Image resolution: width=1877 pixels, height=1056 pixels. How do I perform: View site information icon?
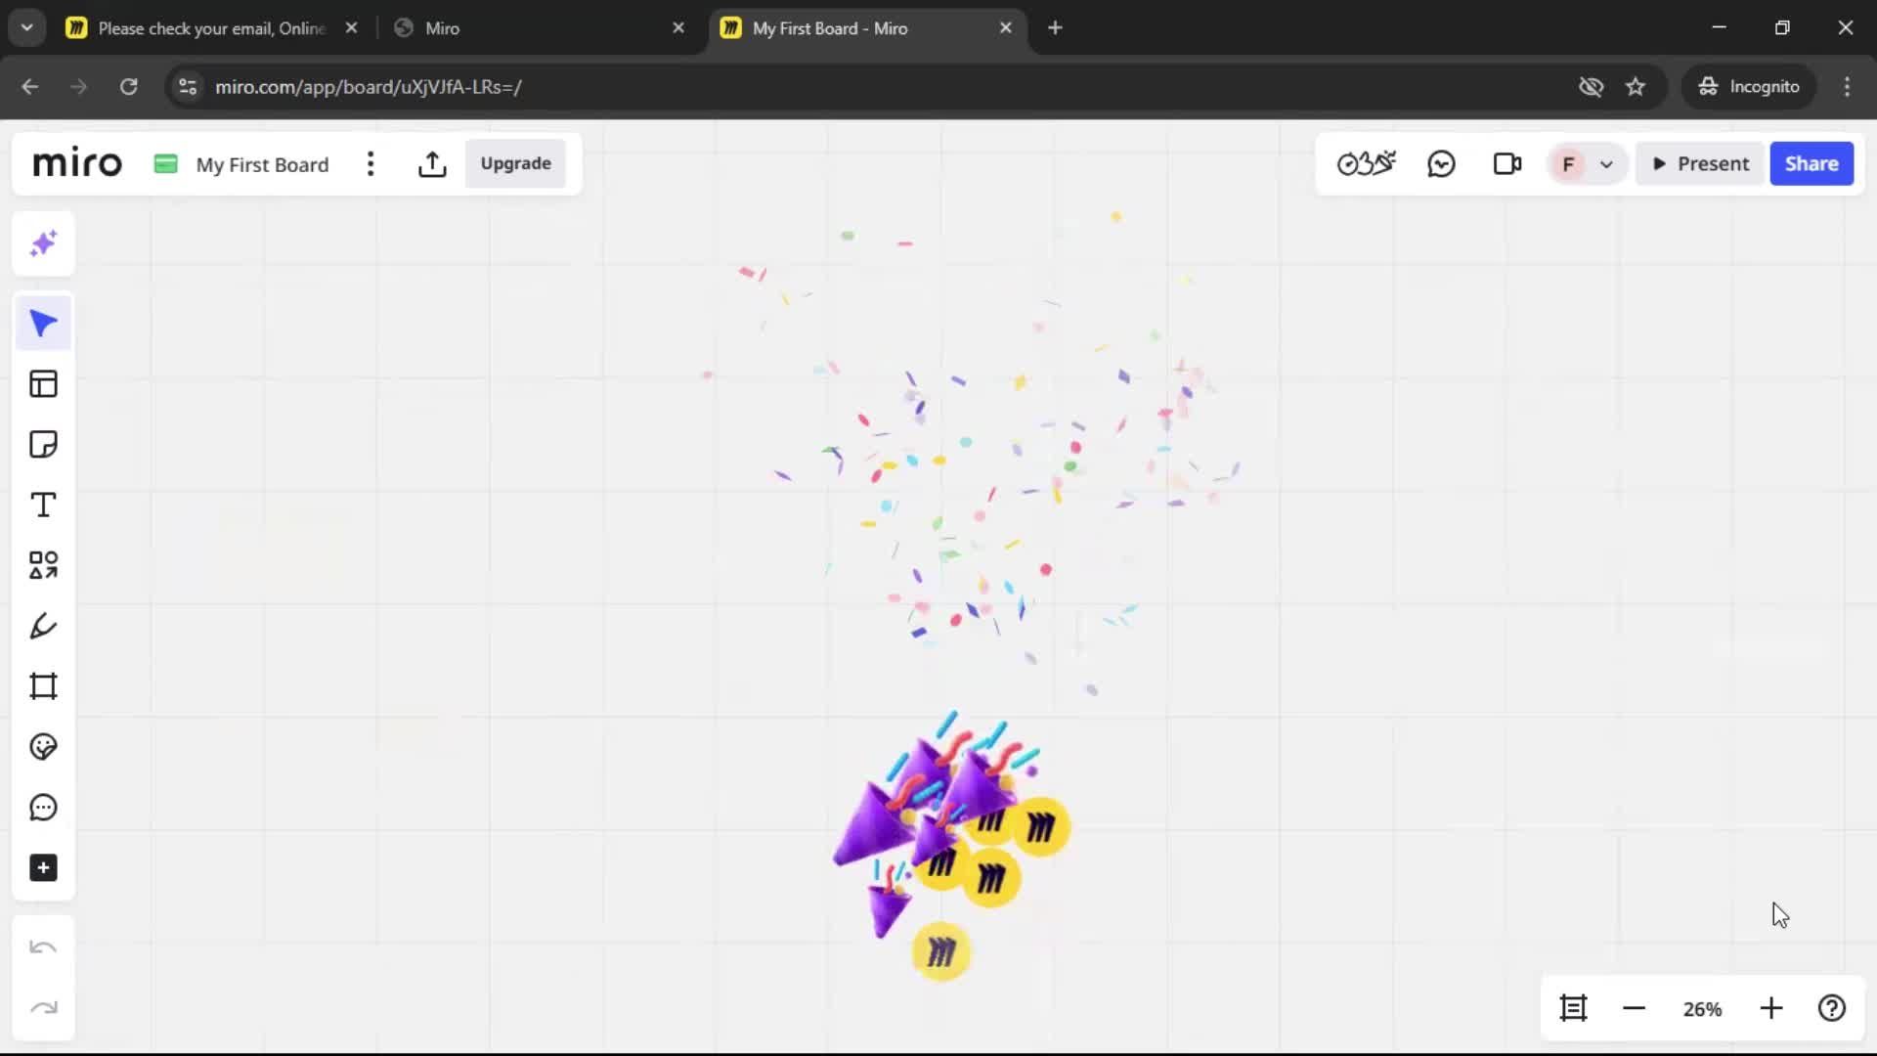point(188,86)
